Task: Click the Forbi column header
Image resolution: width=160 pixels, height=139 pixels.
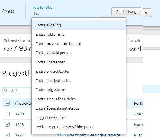Action: tap(138, 103)
